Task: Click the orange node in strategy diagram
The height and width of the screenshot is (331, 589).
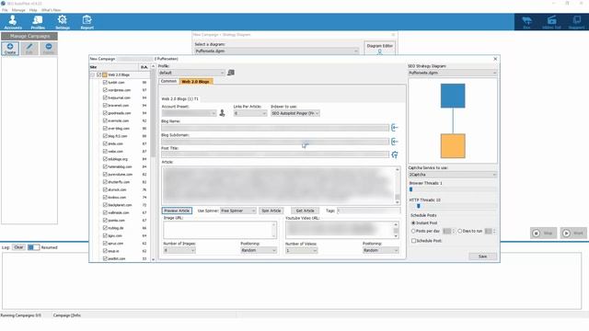Action: click(453, 145)
